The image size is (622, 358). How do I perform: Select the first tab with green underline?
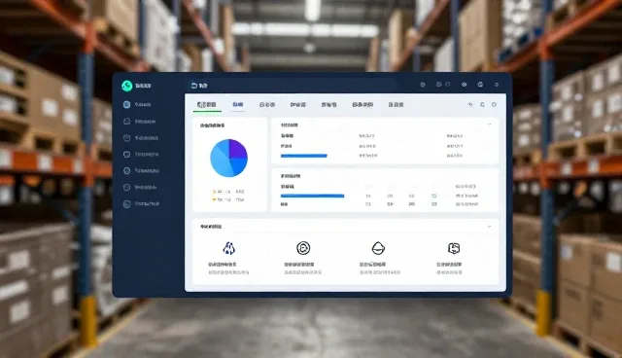(207, 105)
